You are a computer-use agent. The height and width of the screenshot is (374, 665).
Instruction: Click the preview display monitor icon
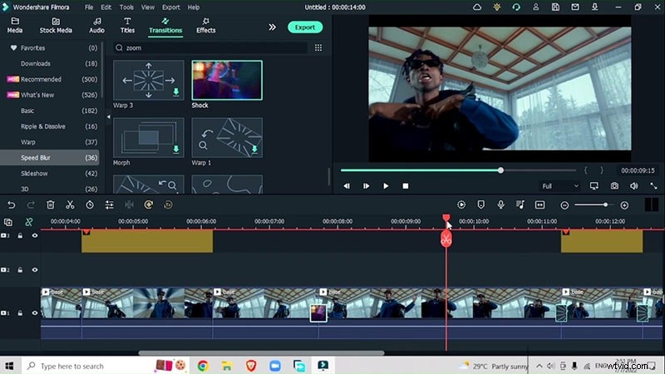click(x=594, y=185)
